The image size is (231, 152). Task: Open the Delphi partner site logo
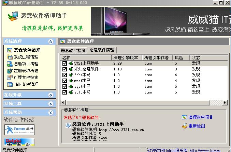pyautogui.click(x=19, y=142)
